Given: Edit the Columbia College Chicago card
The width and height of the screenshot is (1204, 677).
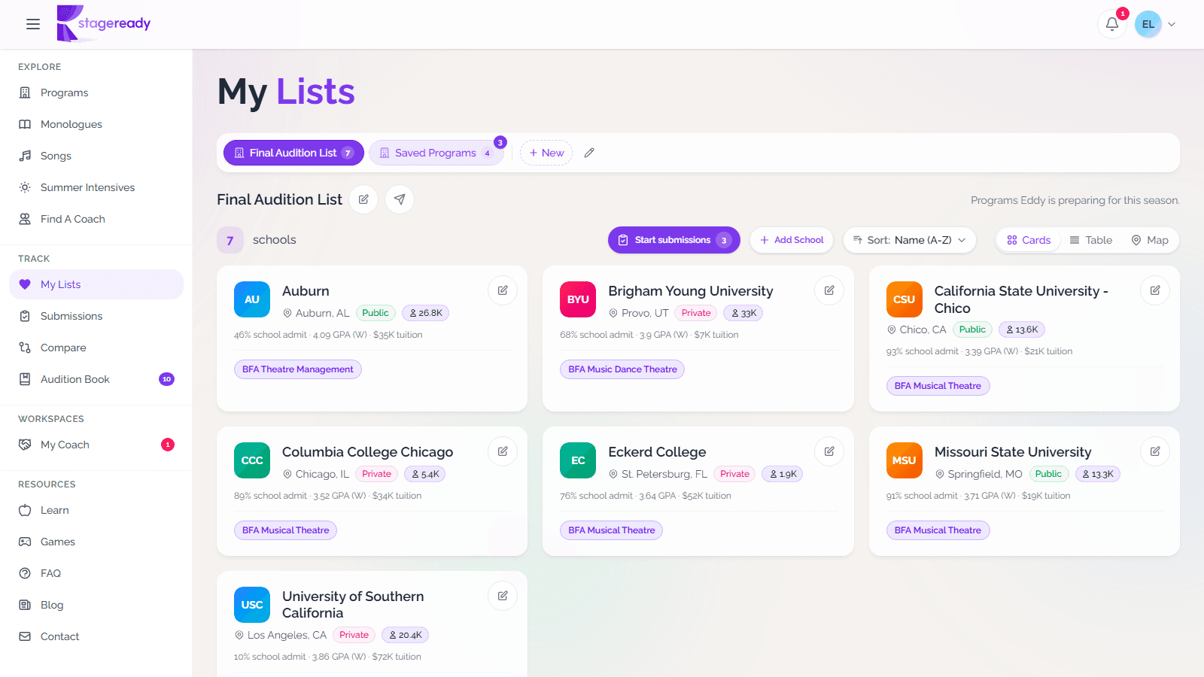Looking at the screenshot, I should click(x=503, y=451).
